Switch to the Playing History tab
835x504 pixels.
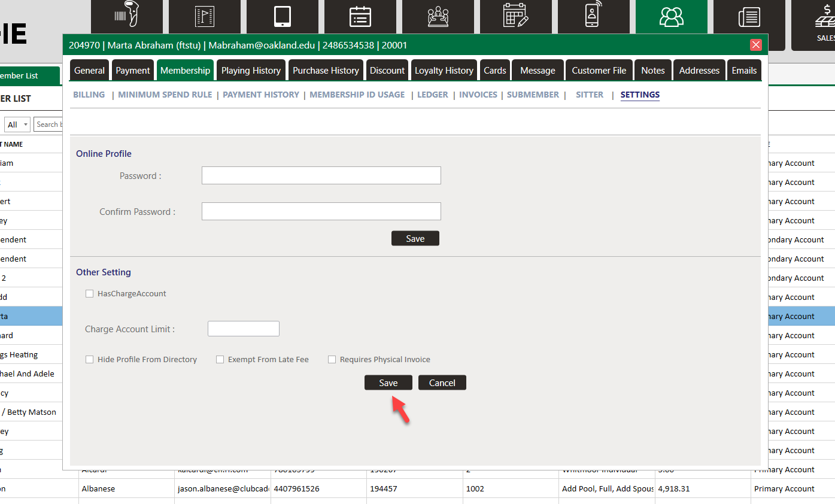[x=251, y=71]
